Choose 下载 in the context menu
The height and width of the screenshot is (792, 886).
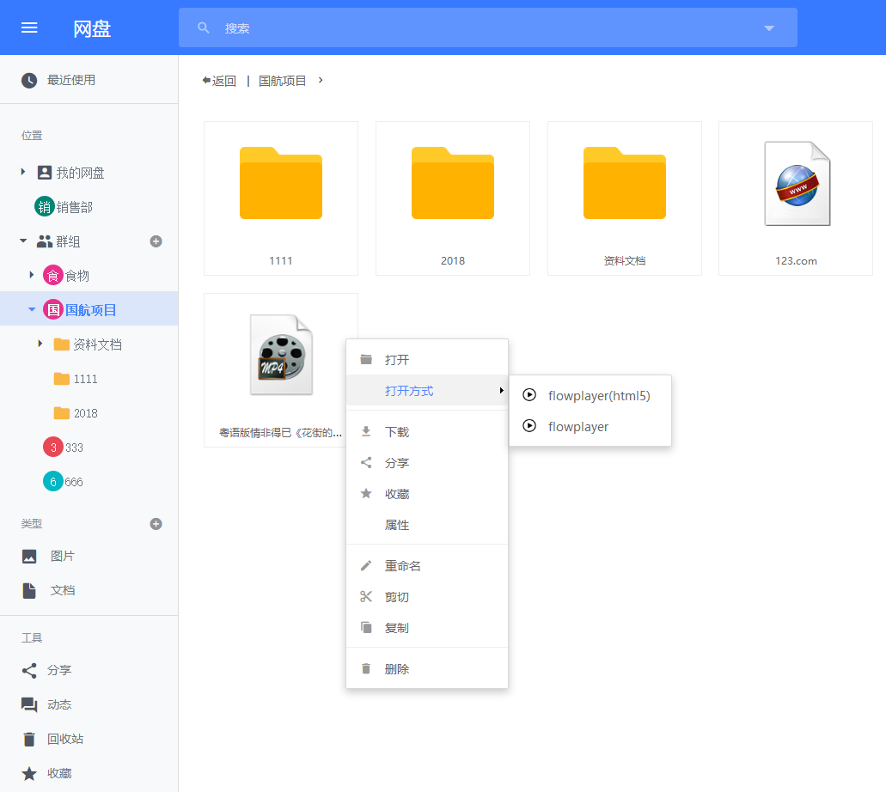click(427, 432)
